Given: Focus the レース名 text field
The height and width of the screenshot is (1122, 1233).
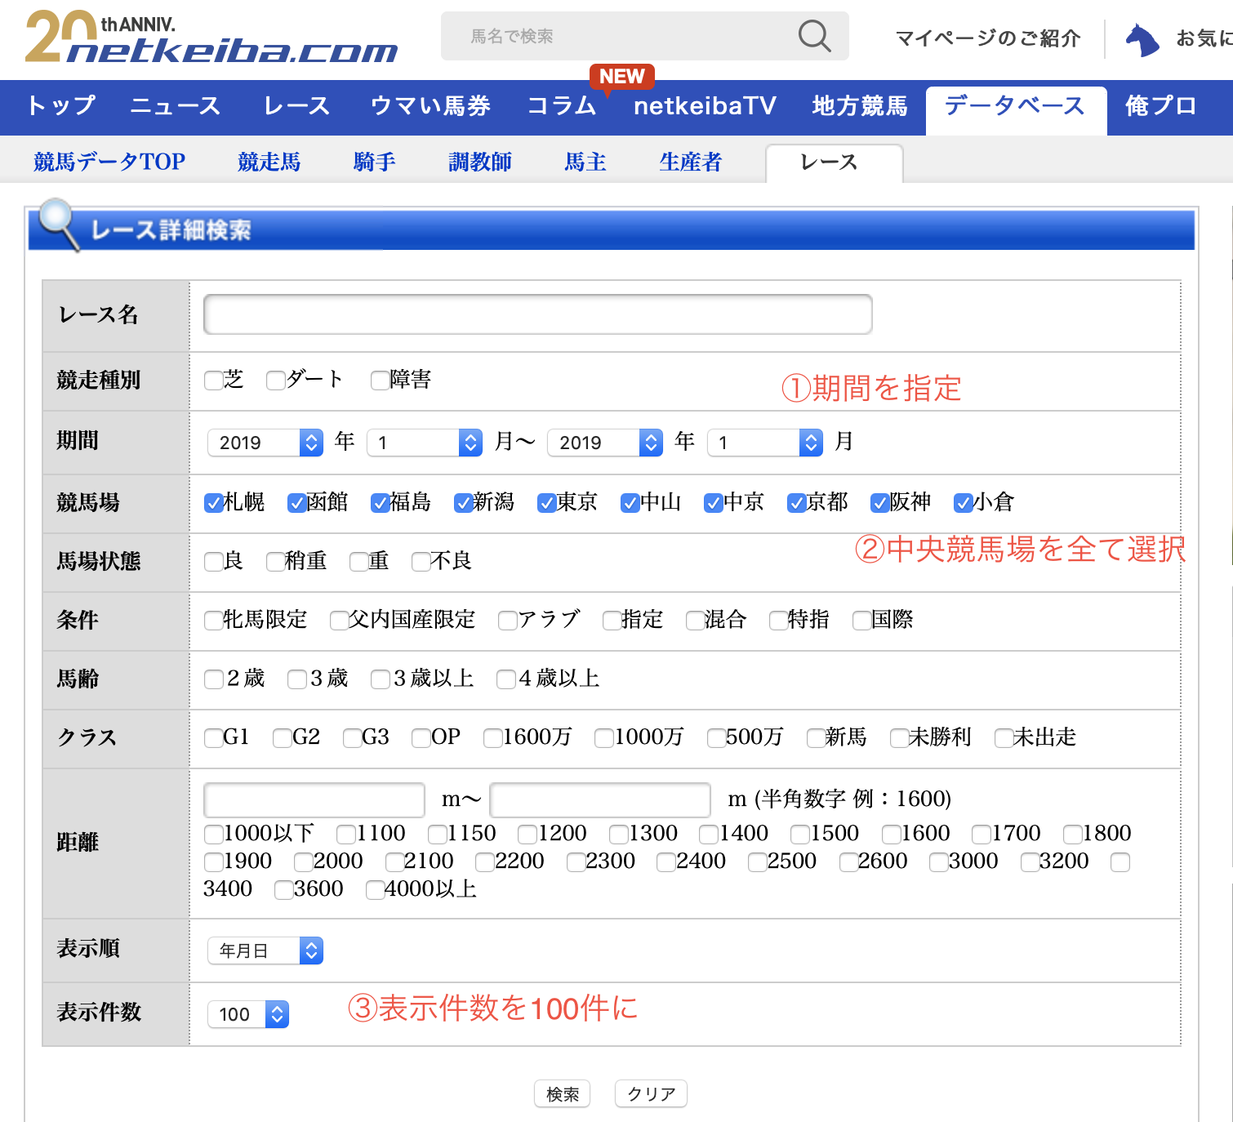Looking at the screenshot, I should coord(538,314).
